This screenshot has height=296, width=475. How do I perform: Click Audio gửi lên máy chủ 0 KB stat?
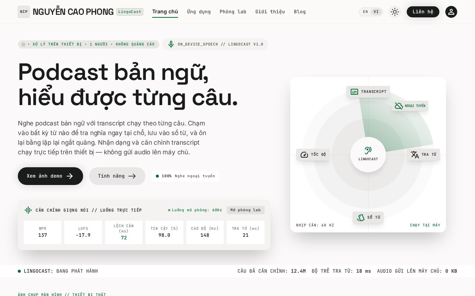417,271
